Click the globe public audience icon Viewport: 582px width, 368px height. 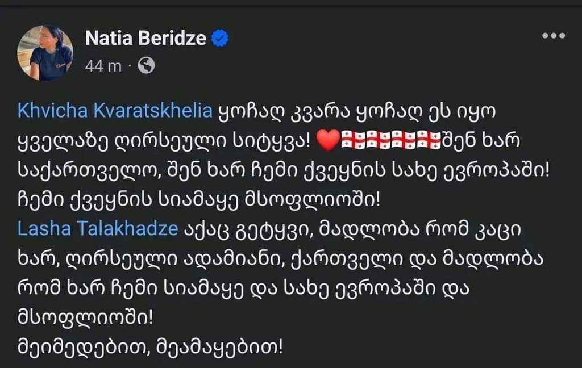[x=146, y=66]
